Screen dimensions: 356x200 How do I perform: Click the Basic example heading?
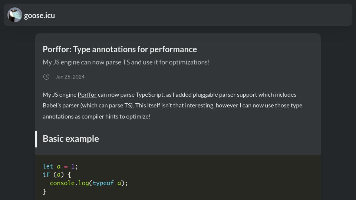[71, 139]
